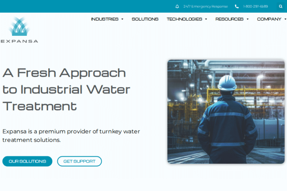
Task: Expand the Technologies dropdown arrow
Action: click(x=206, y=19)
